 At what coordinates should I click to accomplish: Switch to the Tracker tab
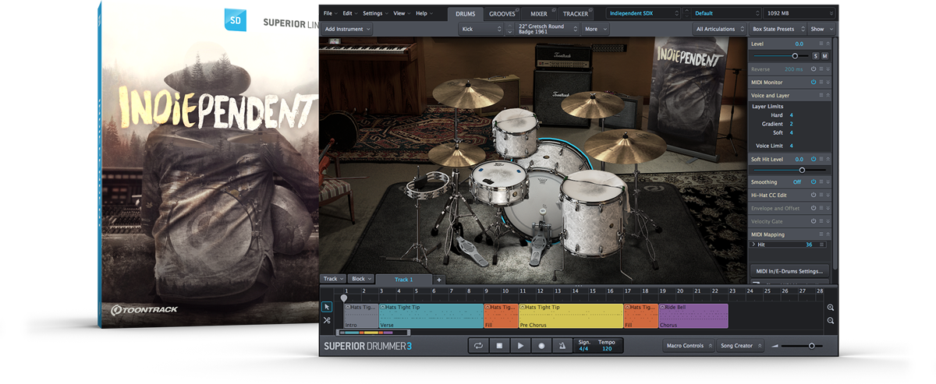[x=576, y=14]
